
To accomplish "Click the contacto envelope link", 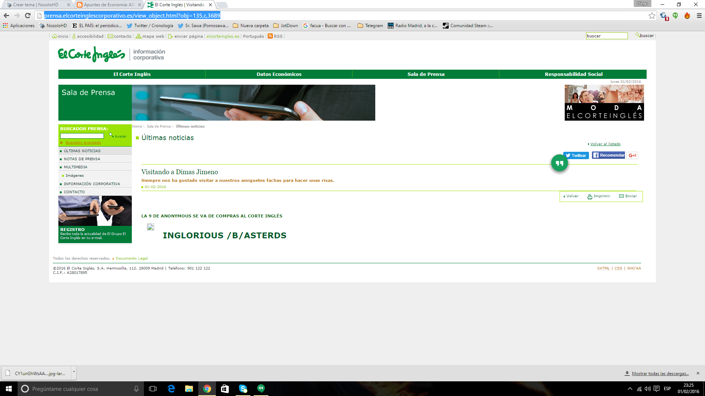I will 119,36.
